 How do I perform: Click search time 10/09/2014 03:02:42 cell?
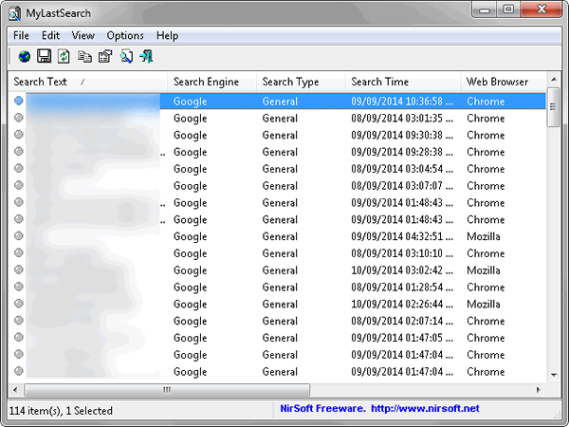[402, 270]
